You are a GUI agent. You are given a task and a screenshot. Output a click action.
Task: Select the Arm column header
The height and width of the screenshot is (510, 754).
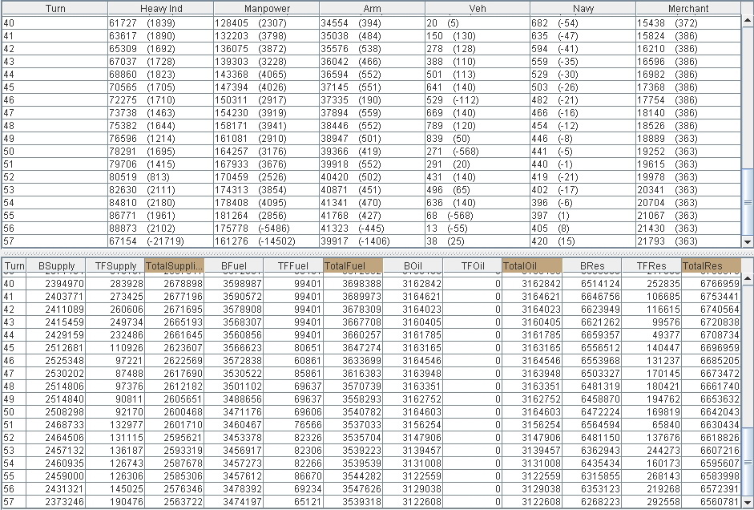pos(372,8)
